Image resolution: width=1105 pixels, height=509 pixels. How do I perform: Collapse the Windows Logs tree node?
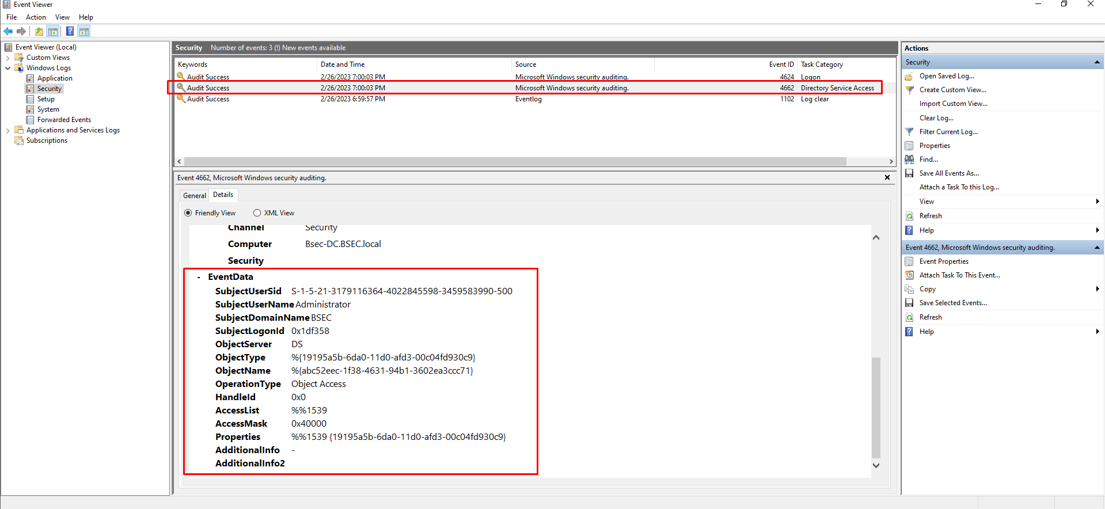(7, 68)
